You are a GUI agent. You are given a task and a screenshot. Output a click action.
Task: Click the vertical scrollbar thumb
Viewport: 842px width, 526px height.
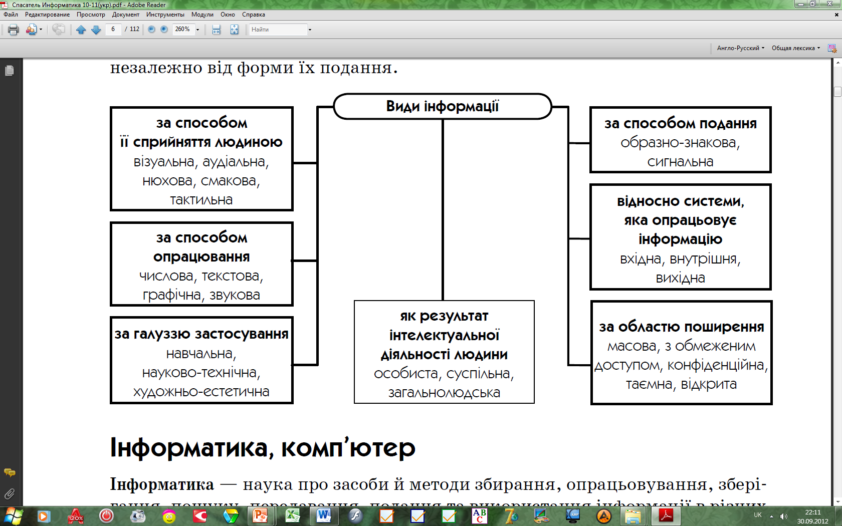click(837, 92)
